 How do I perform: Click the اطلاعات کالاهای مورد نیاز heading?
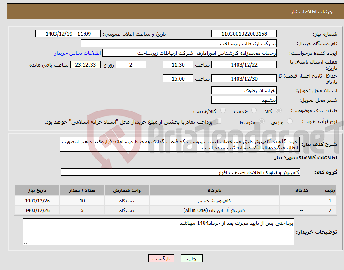point(305,158)
